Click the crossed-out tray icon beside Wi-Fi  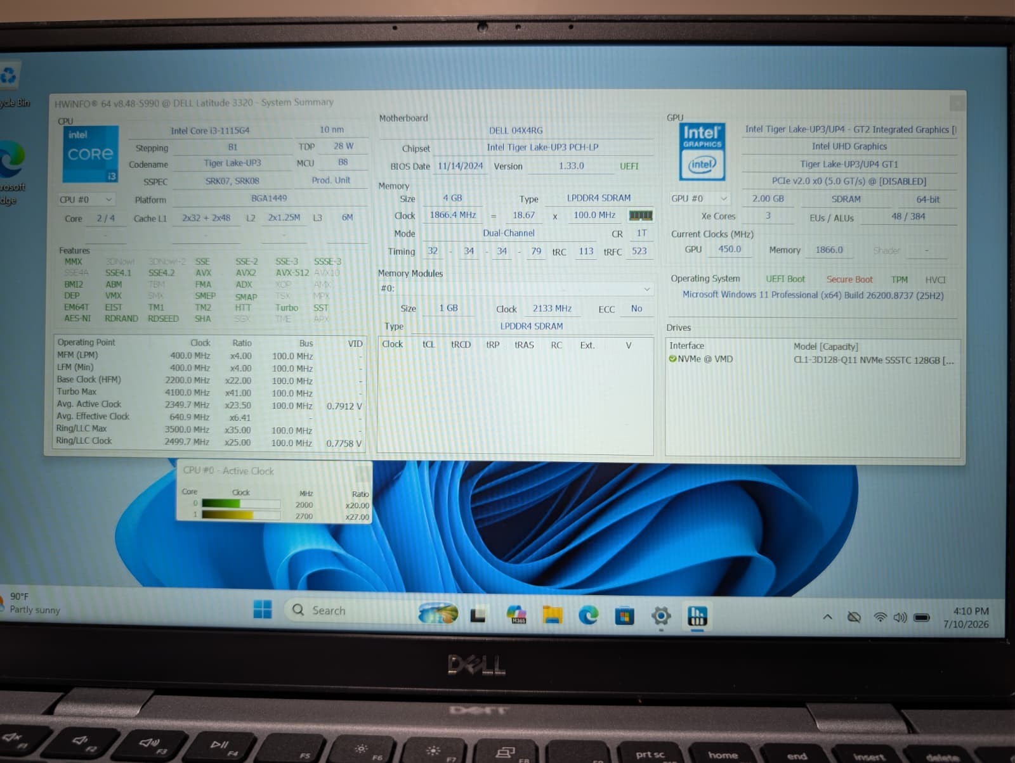(854, 617)
